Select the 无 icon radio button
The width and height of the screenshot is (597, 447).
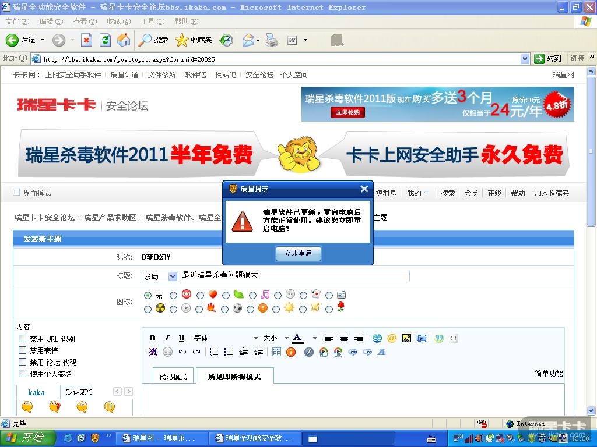148,295
